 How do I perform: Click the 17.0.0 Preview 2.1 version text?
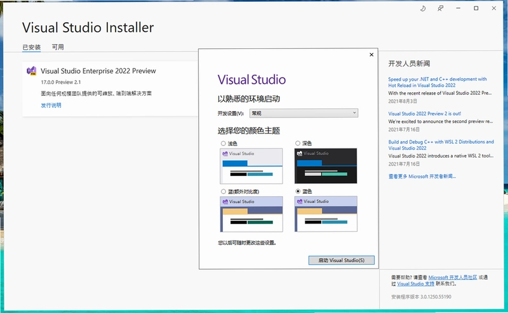pyautogui.click(x=61, y=83)
